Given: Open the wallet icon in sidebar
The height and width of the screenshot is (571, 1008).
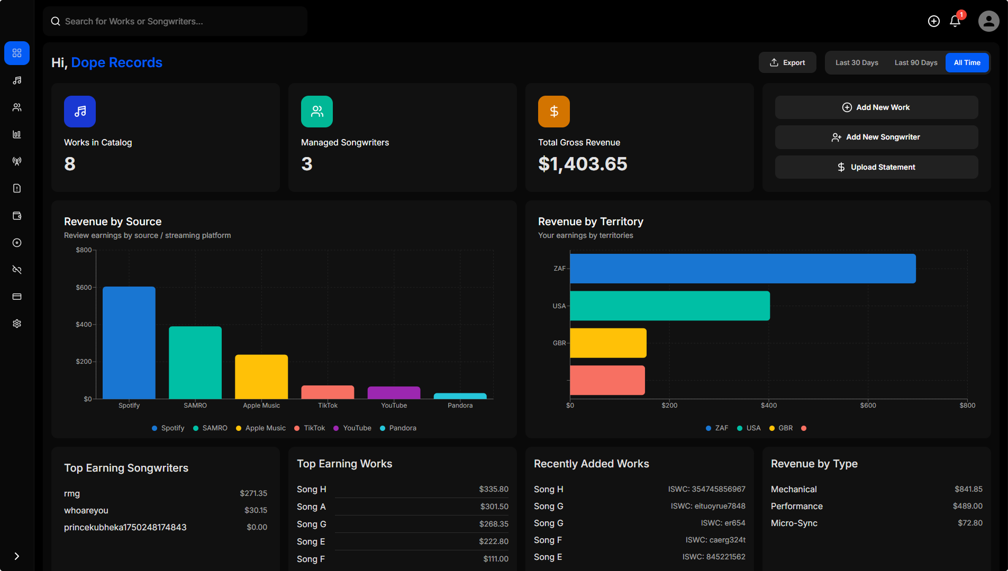Looking at the screenshot, I should (17, 216).
